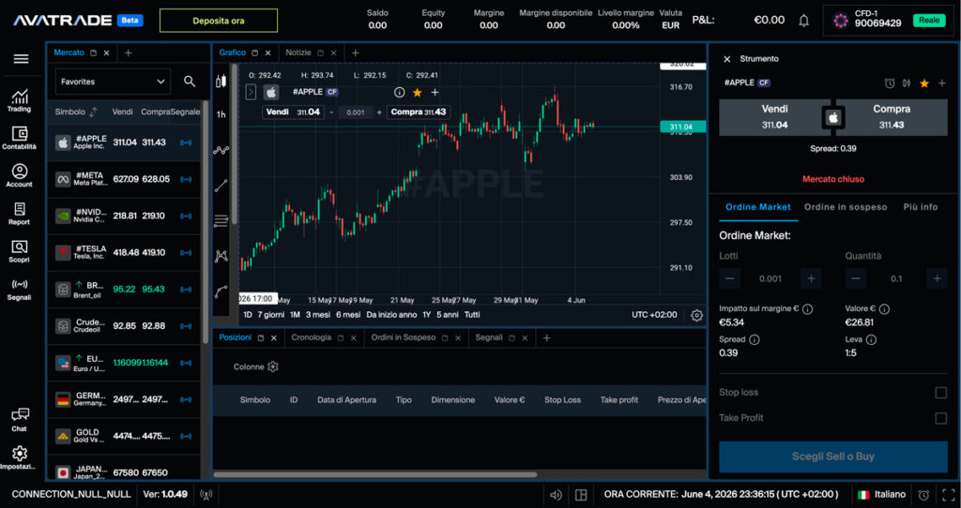Screen dimensions: 961x508
Task: Select the Ordine in sospeso tab
Action: tap(846, 207)
